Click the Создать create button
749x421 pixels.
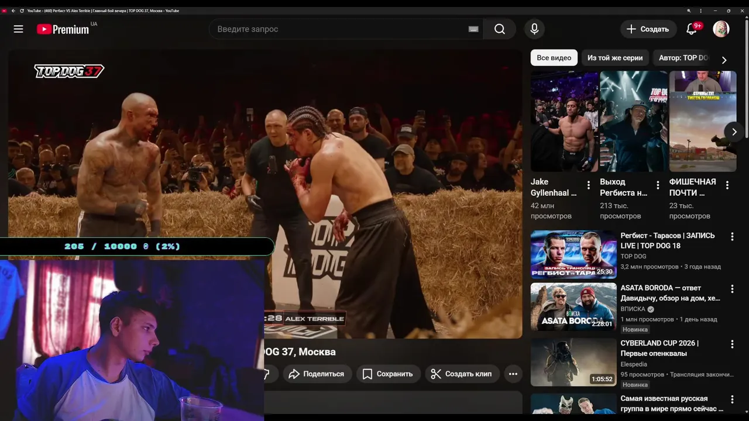pos(648,29)
